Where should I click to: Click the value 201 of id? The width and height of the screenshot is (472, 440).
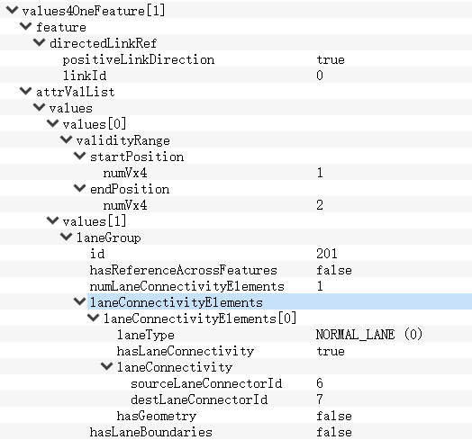click(x=327, y=253)
